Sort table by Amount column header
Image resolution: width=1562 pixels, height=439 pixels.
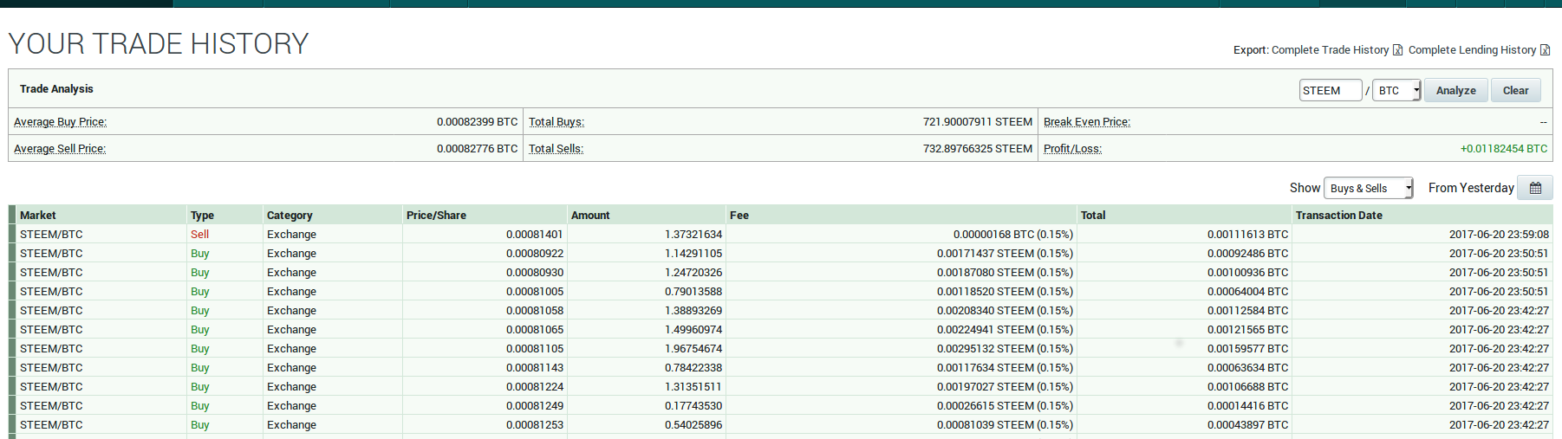pyautogui.click(x=590, y=215)
